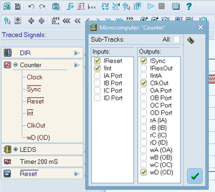
Task: Click the Reset signal window icon
Action: (x=7, y=174)
